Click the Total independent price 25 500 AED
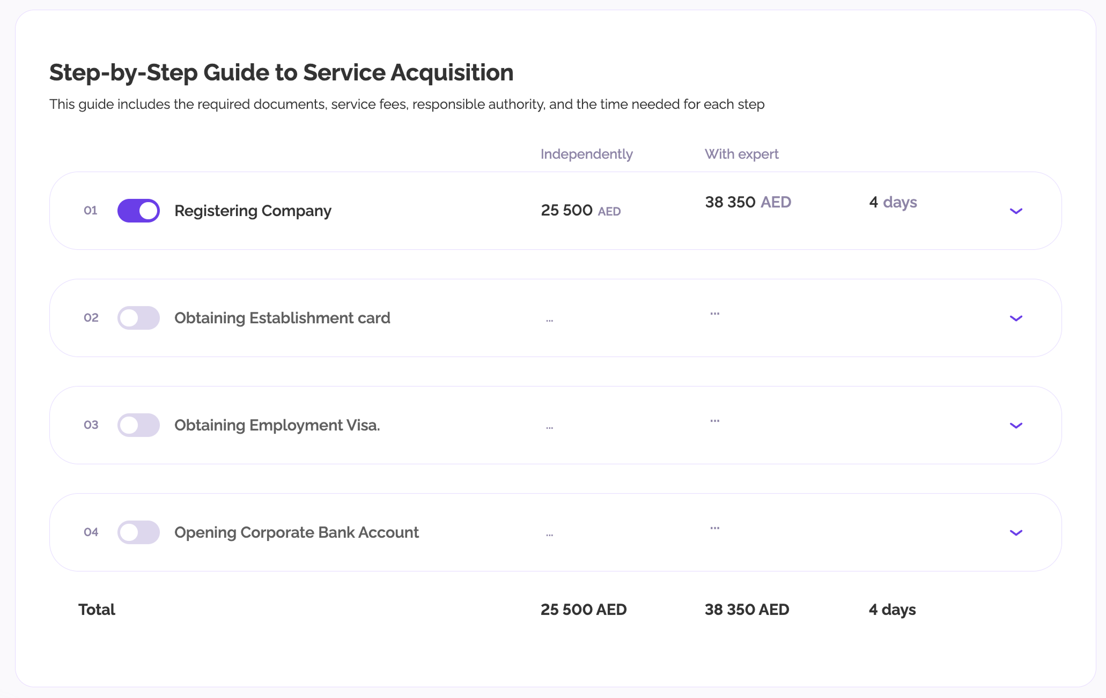Screen dimensions: 1106x698 (583, 610)
